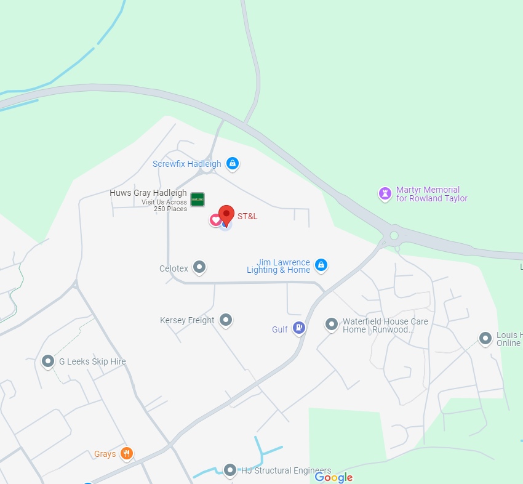Click the G Leeks Skip Hire pin
This screenshot has height=484, width=523.
click(48, 361)
